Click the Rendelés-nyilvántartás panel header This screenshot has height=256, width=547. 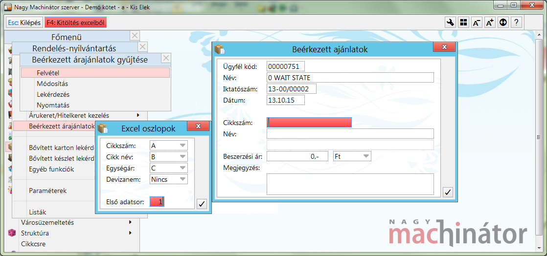pos(74,48)
